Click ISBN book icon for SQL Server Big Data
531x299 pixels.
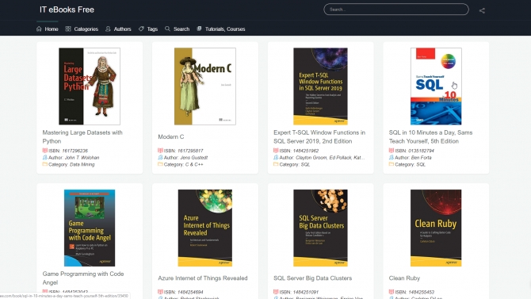[276, 292]
